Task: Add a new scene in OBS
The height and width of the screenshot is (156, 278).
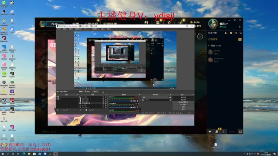Action: [58, 110]
